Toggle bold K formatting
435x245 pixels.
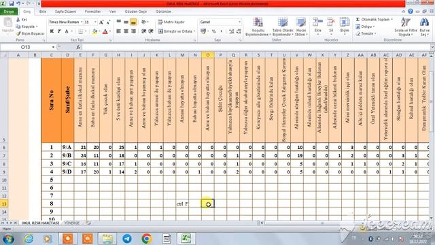point(52,31)
